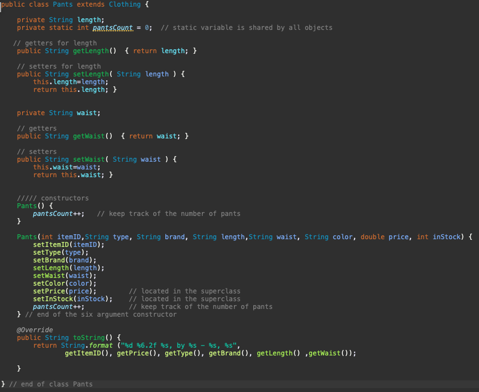
Task: Click Clothing in the extends clause
Action: [124, 4]
